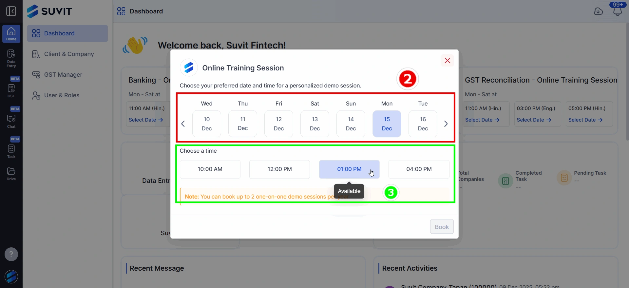The height and width of the screenshot is (288, 629).
Task: Open the help question mark button
Action: [x=11, y=254]
